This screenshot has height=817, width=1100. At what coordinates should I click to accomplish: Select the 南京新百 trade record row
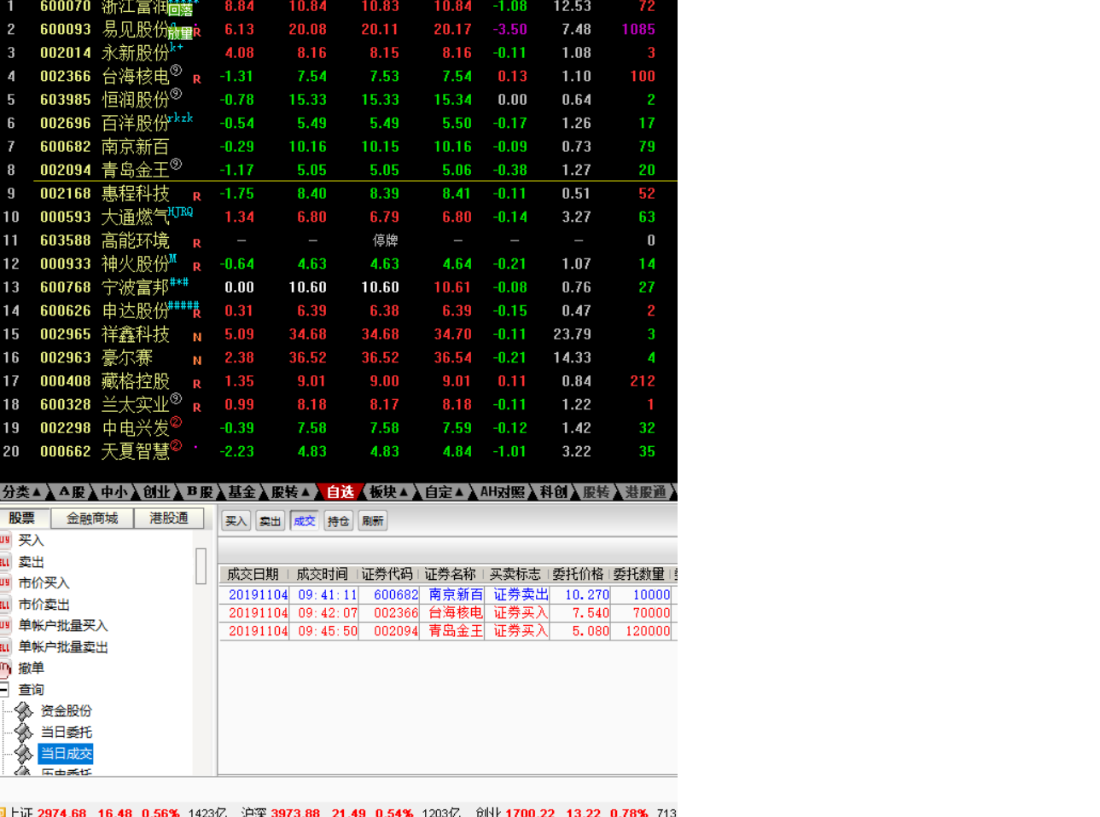point(448,594)
